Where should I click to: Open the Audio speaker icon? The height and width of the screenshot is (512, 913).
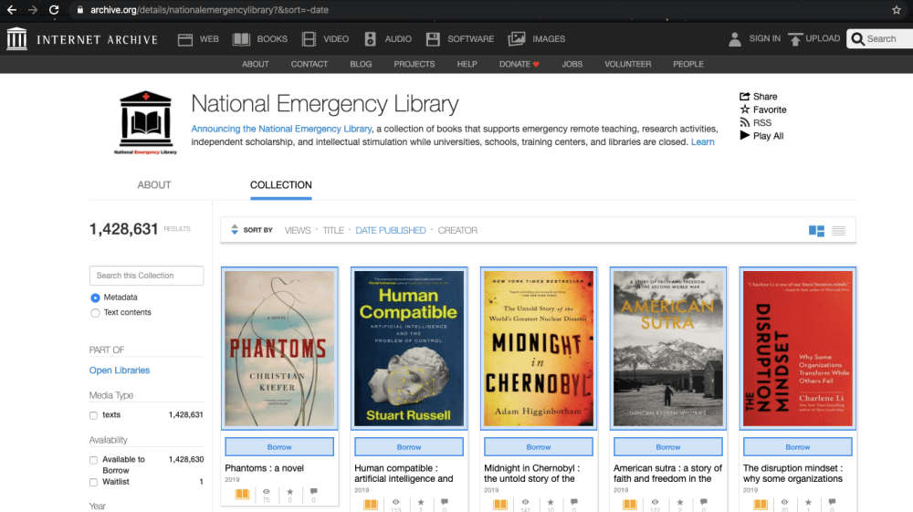[x=371, y=39]
